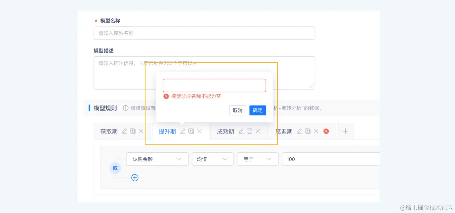Open the 均值 aggregation dropdown
The height and width of the screenshot is (213, 455).
coord(213,159)
